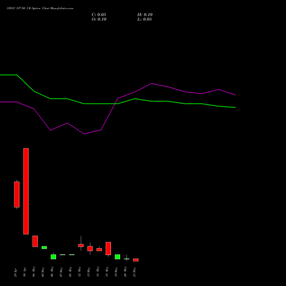Viewport: 286px width, 286px height.
Task: Click the 14 May date label
Action: pyautogui.click(x=98, y=272)
